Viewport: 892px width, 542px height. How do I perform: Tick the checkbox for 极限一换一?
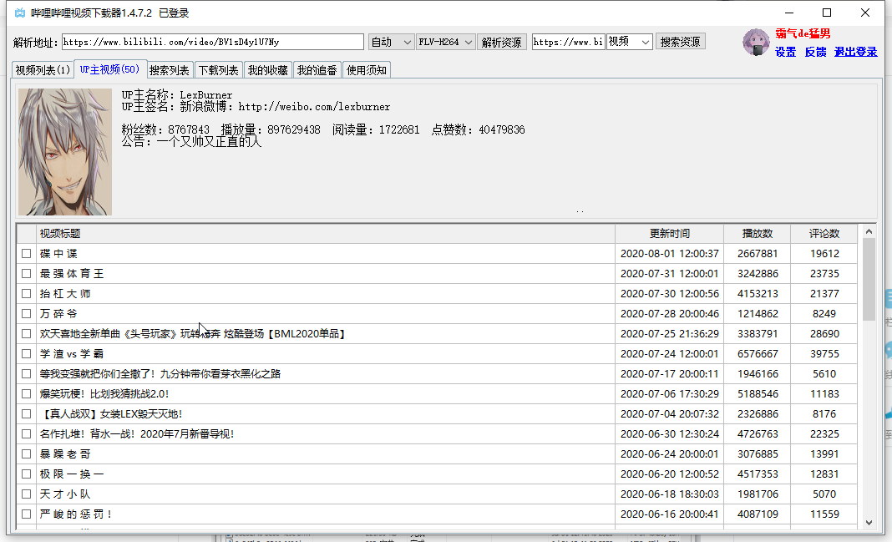tap(26, 474)
